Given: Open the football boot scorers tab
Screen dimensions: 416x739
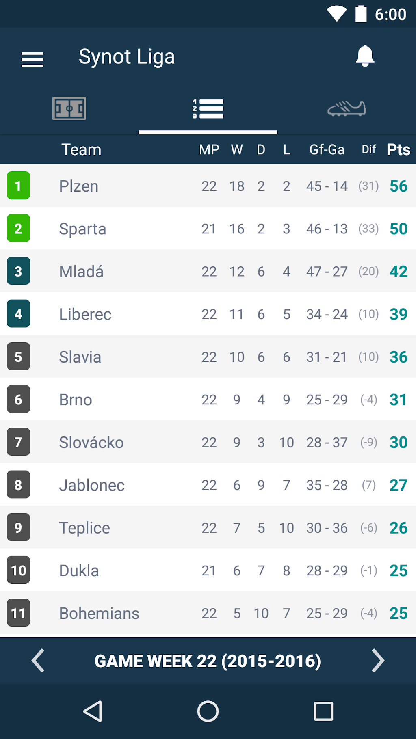Looking at the screenshot, I should pyautogui.click(x=347, y=108).
